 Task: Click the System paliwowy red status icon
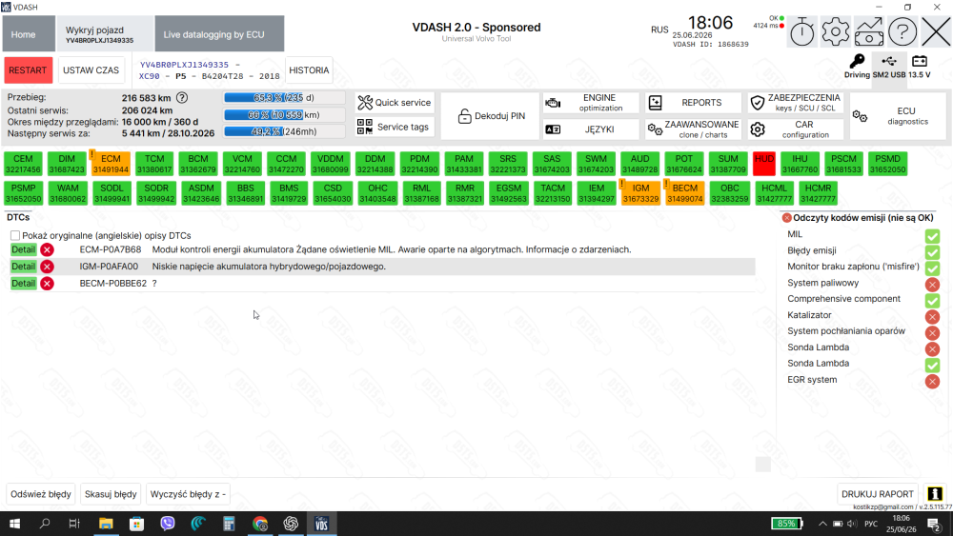click(932, 284)
